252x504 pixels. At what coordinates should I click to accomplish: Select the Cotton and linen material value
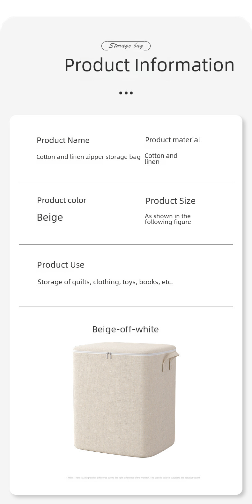coord(161,159)
